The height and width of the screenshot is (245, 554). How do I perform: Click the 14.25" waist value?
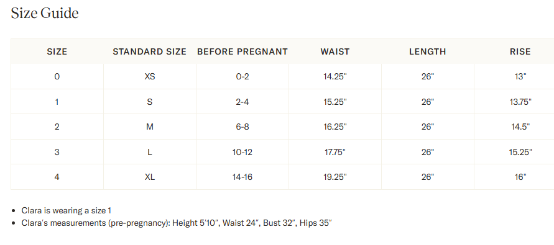coord(335,76)
